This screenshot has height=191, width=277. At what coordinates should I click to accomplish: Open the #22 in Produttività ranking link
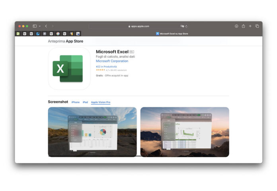pos(106,67)
